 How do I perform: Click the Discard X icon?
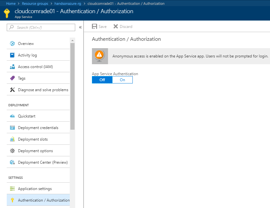[x=116, y=26]
